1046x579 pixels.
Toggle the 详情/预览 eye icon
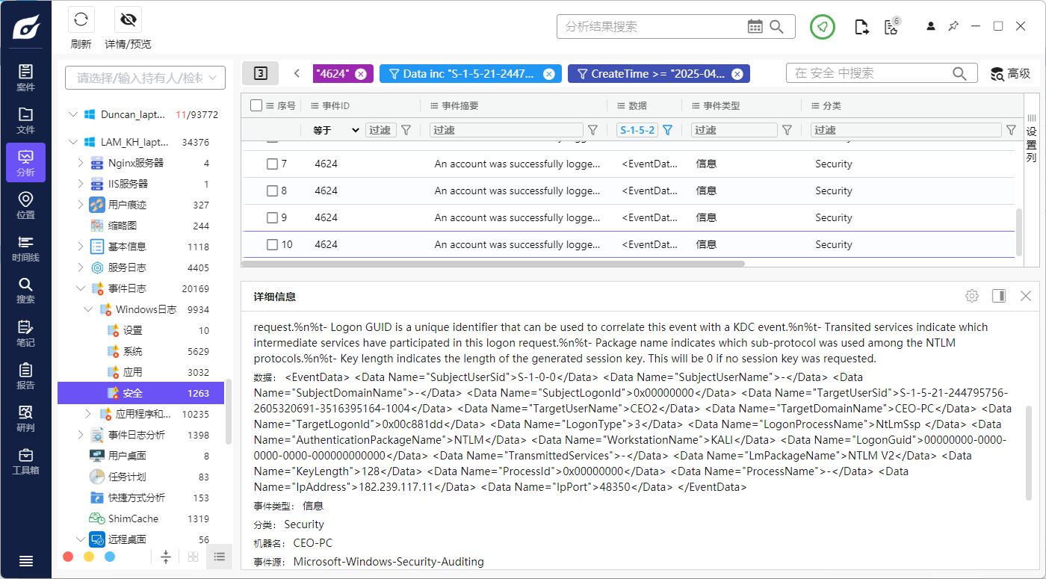tap(128, 19)
